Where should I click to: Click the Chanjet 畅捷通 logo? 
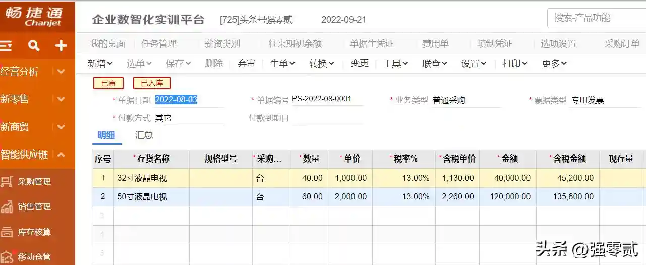[x=33, y=16]
